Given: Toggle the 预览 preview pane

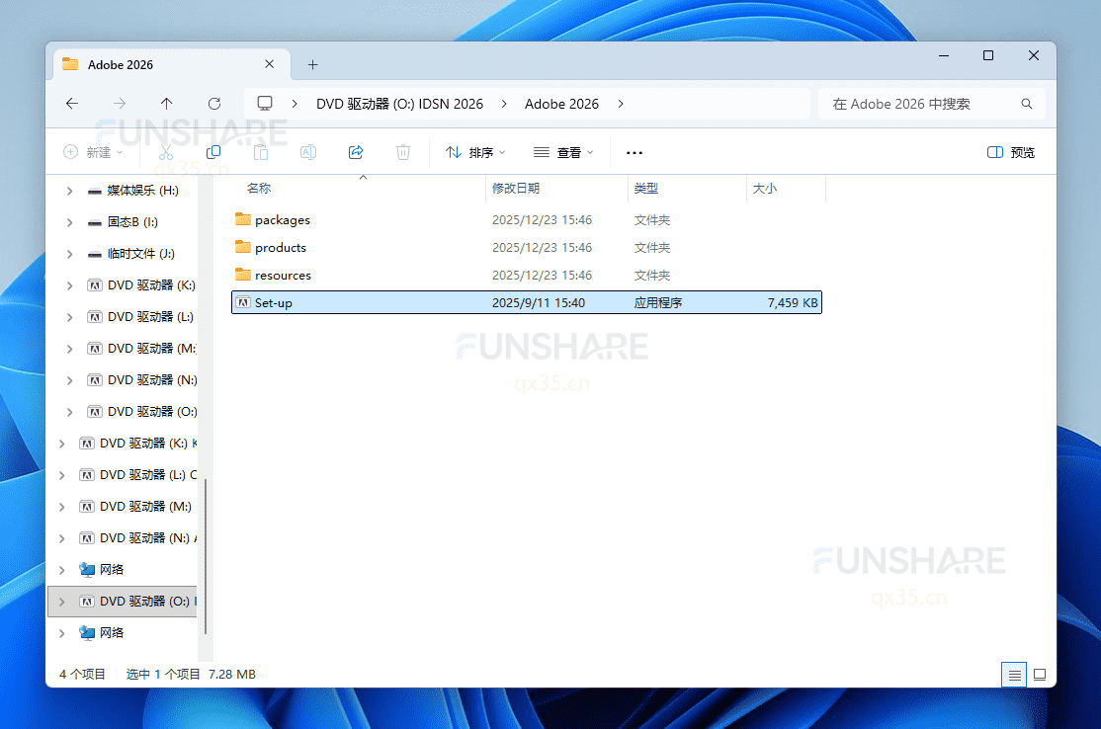Looking at the screenshot, I should (x=1010, y=152).
